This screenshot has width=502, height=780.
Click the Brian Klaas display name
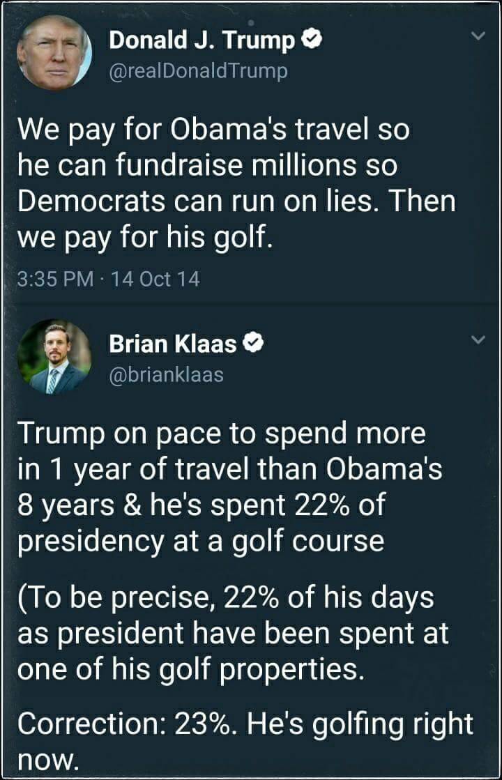tap(173, 343)
